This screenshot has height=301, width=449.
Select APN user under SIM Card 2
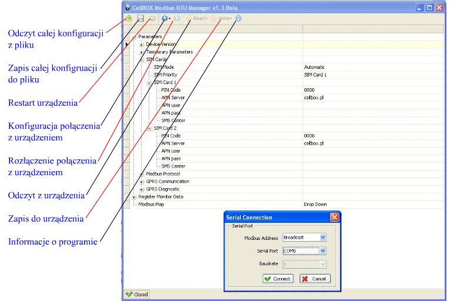tap(170, 151)
